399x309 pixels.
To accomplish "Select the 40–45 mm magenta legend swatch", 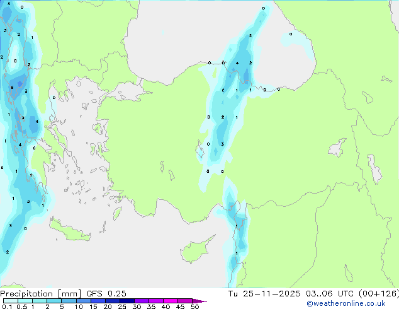I will coord(171,301).
